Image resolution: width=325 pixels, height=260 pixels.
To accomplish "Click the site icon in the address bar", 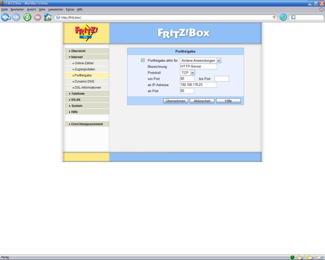I will coord(58,17).
